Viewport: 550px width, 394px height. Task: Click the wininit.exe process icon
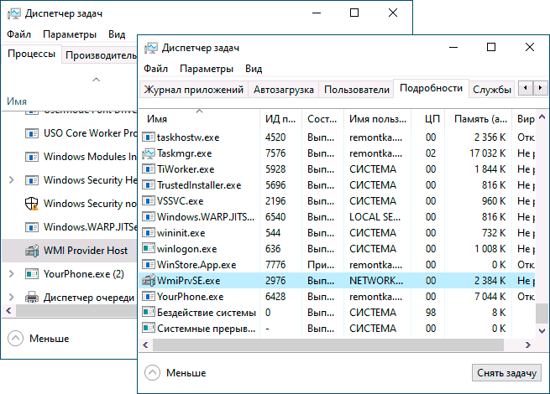[x=149, y=233]
